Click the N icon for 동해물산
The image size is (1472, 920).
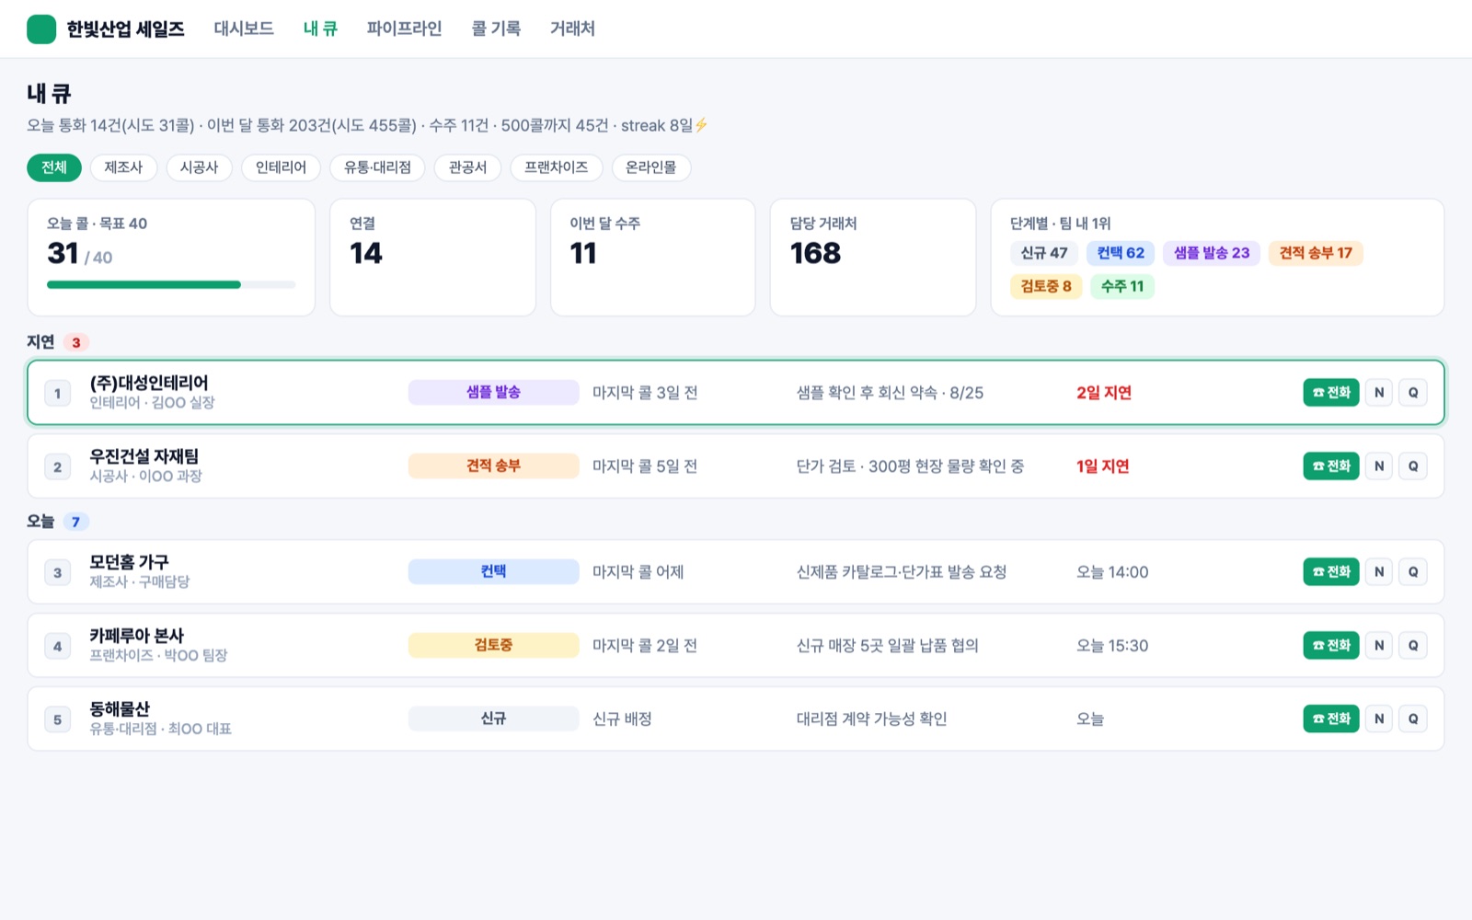(x=1378, y=719)
